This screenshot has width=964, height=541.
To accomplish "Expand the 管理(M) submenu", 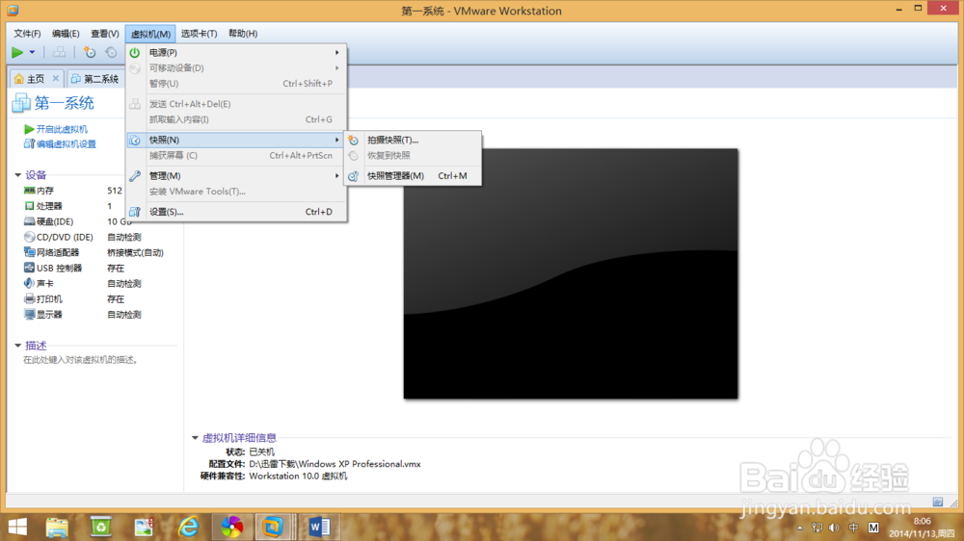I will click(x=236, y=175).
